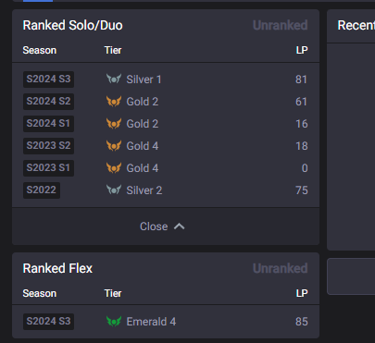Viewport: 375px width, 343px height.
Task: Click the upward chevron beside Close
Action: click(x=180, y=227)
